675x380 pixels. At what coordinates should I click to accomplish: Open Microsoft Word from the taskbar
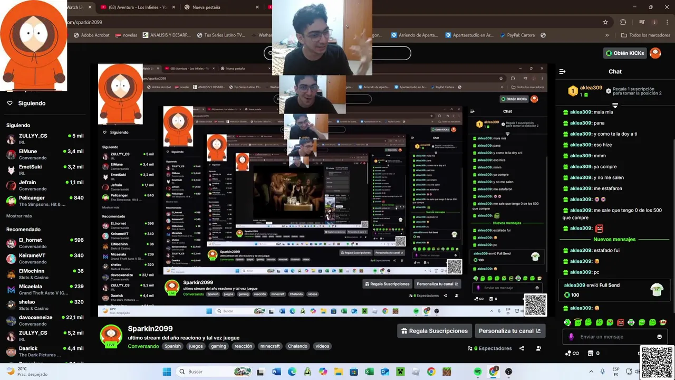coord(276,372)
